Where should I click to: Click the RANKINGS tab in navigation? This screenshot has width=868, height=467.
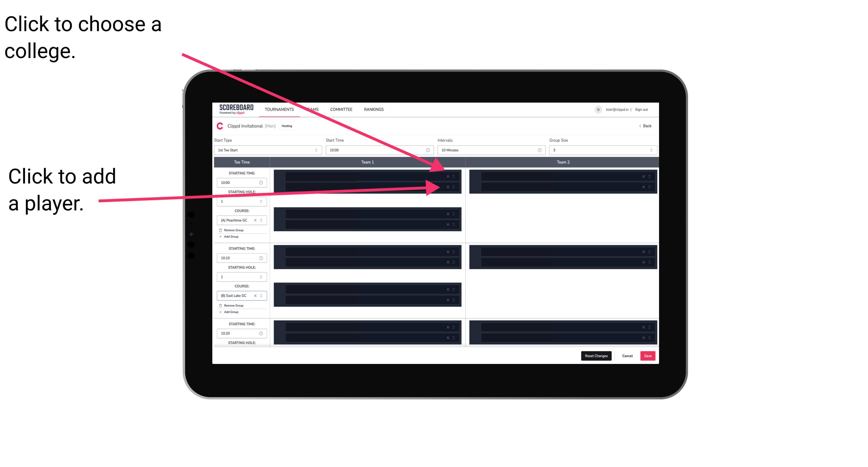[374, 109]
